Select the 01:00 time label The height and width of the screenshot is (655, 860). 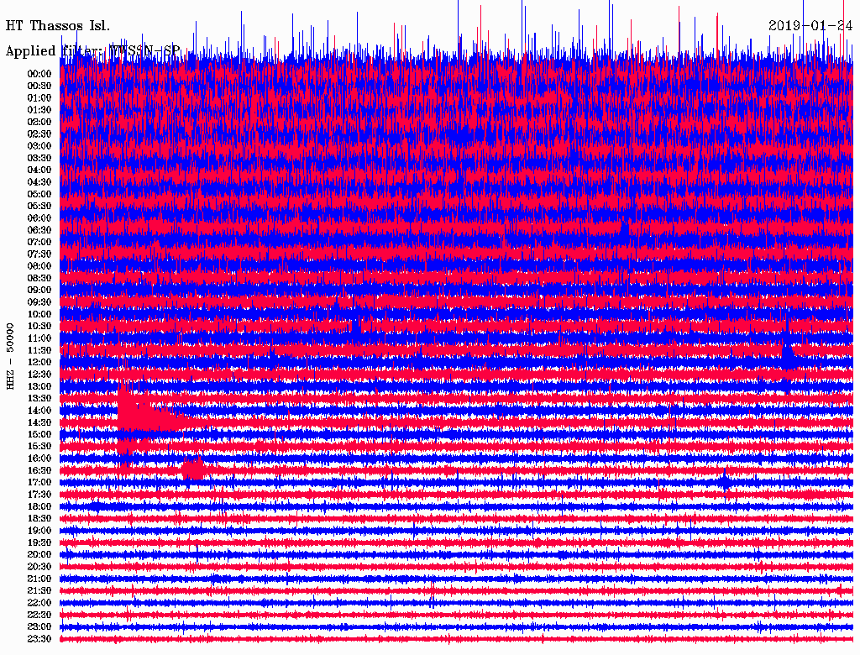[x=39, y=97]
